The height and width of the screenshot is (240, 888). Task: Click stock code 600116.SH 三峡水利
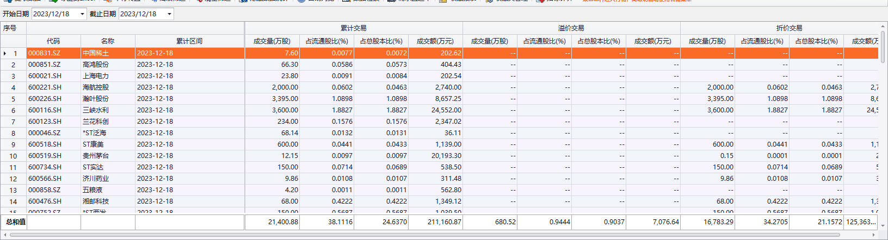click(x=45, y=110)
